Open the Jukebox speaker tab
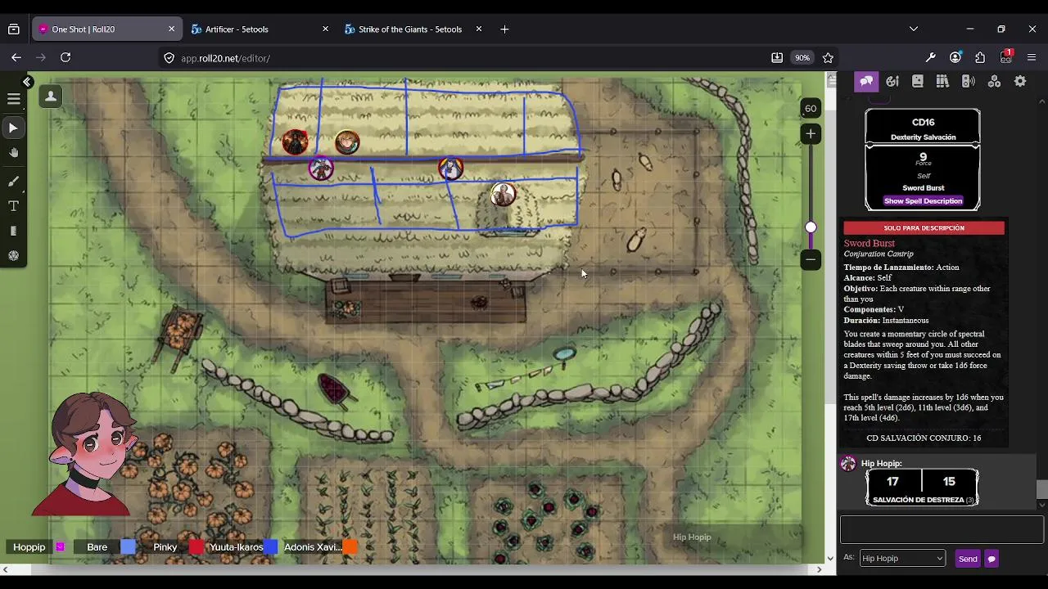The height and width of the screenshot is (589, 1048). click(x=969, y=81)
